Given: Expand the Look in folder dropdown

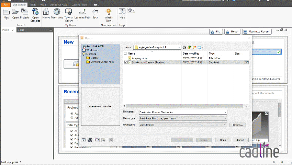Looking at the screenshot, I should 179,47.
